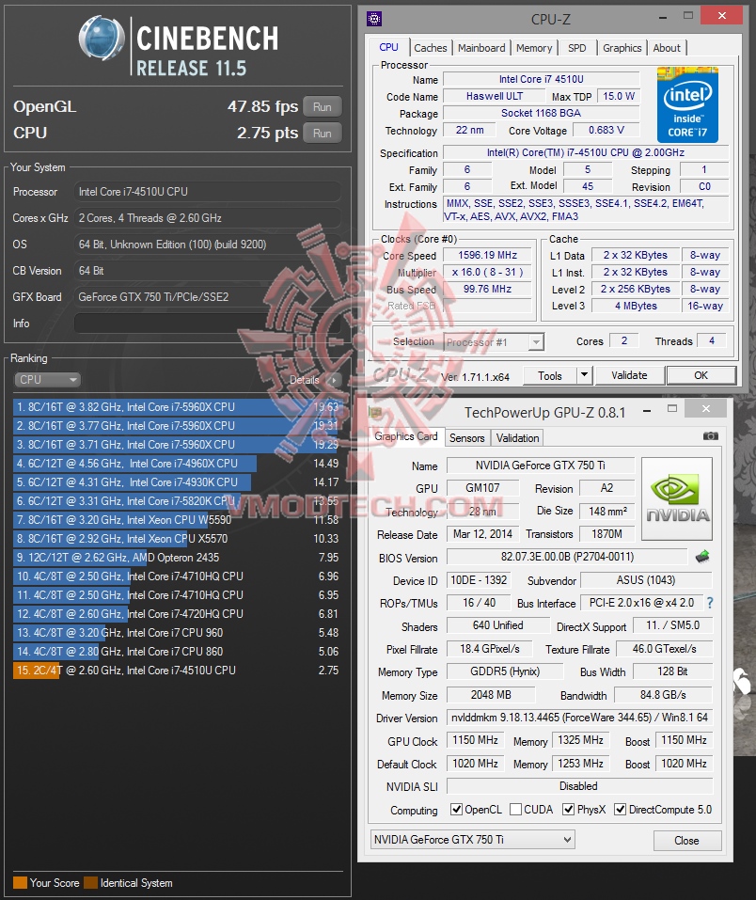This screenshot has width=756, height=900.
Task: Select ranking row 8 Xeon X5570
Action: (x=177, y=539)
